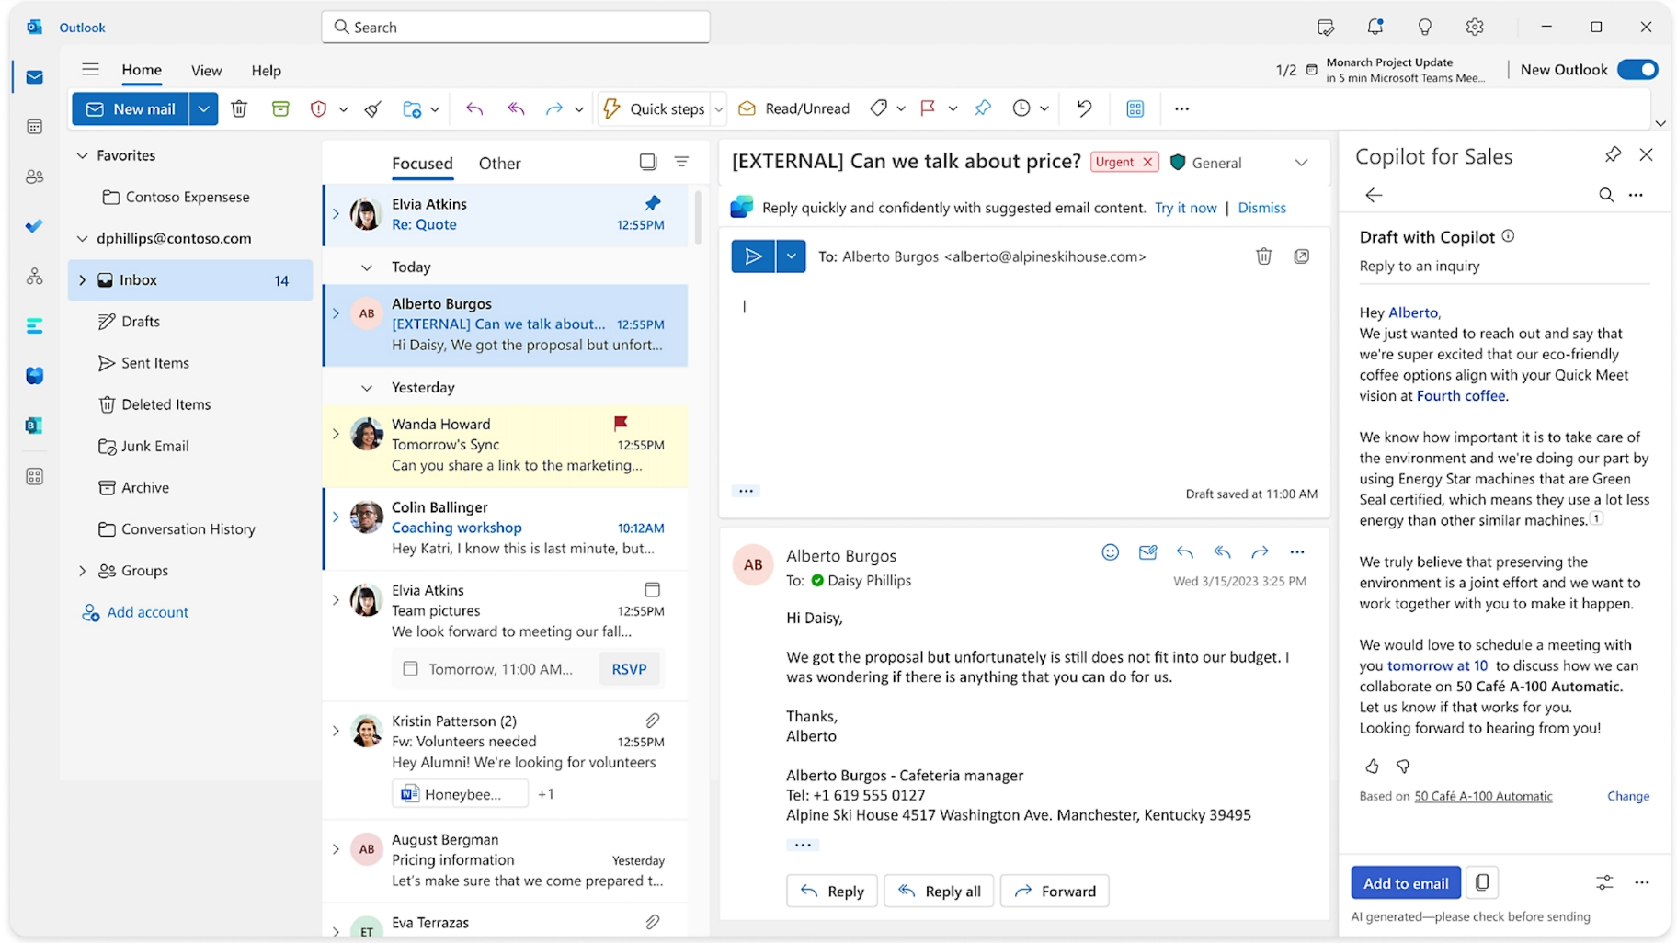Click the Move to folder icon
This screenshot has width=1677, height=943.
(x=412, y=108)
